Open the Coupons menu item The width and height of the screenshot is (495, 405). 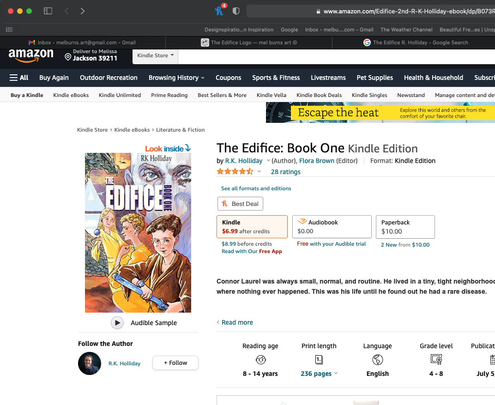pos(228,78)
